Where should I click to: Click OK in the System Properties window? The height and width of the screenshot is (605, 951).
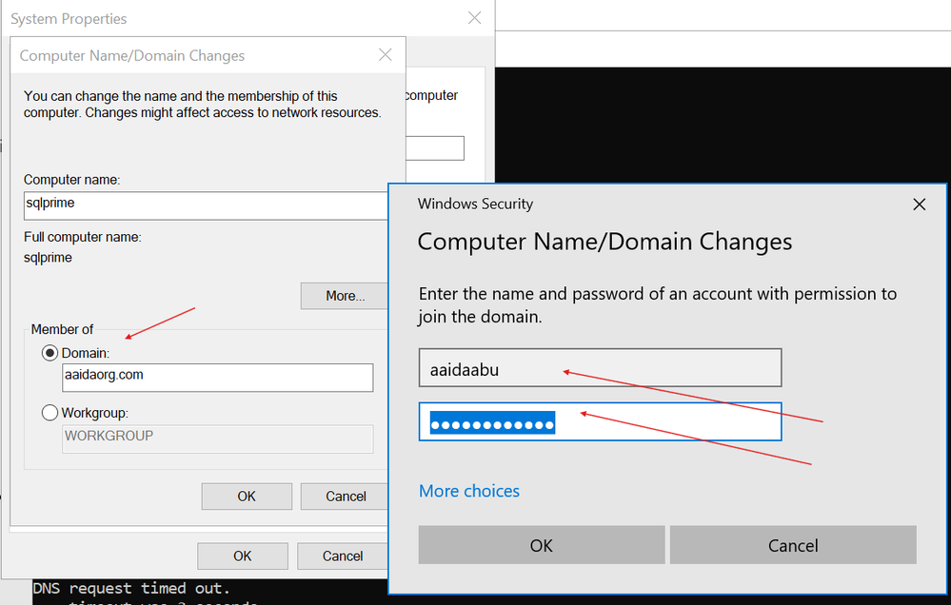tap(243, 556)
